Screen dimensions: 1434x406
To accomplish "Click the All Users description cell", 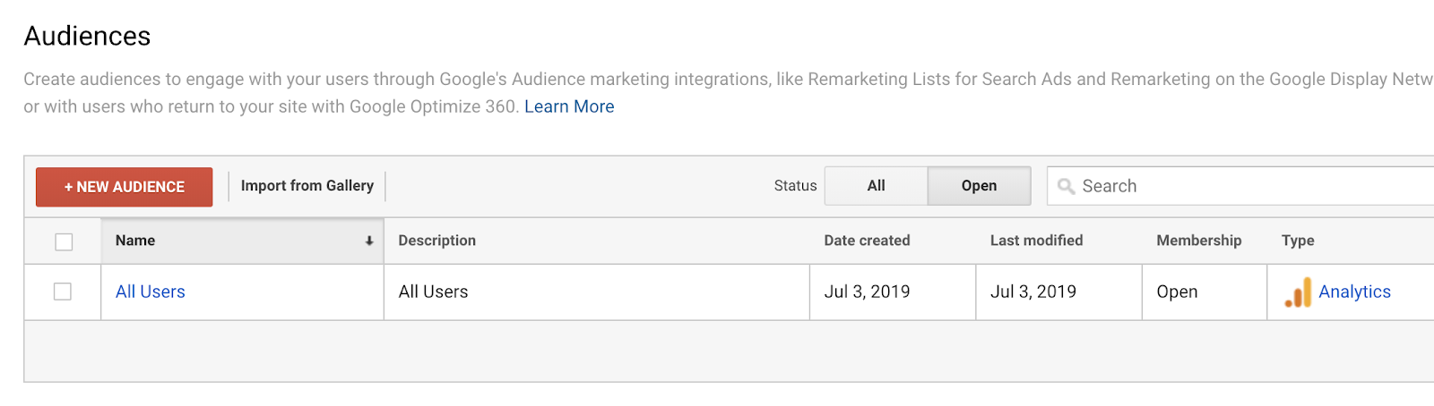I will tap(433, 292).
